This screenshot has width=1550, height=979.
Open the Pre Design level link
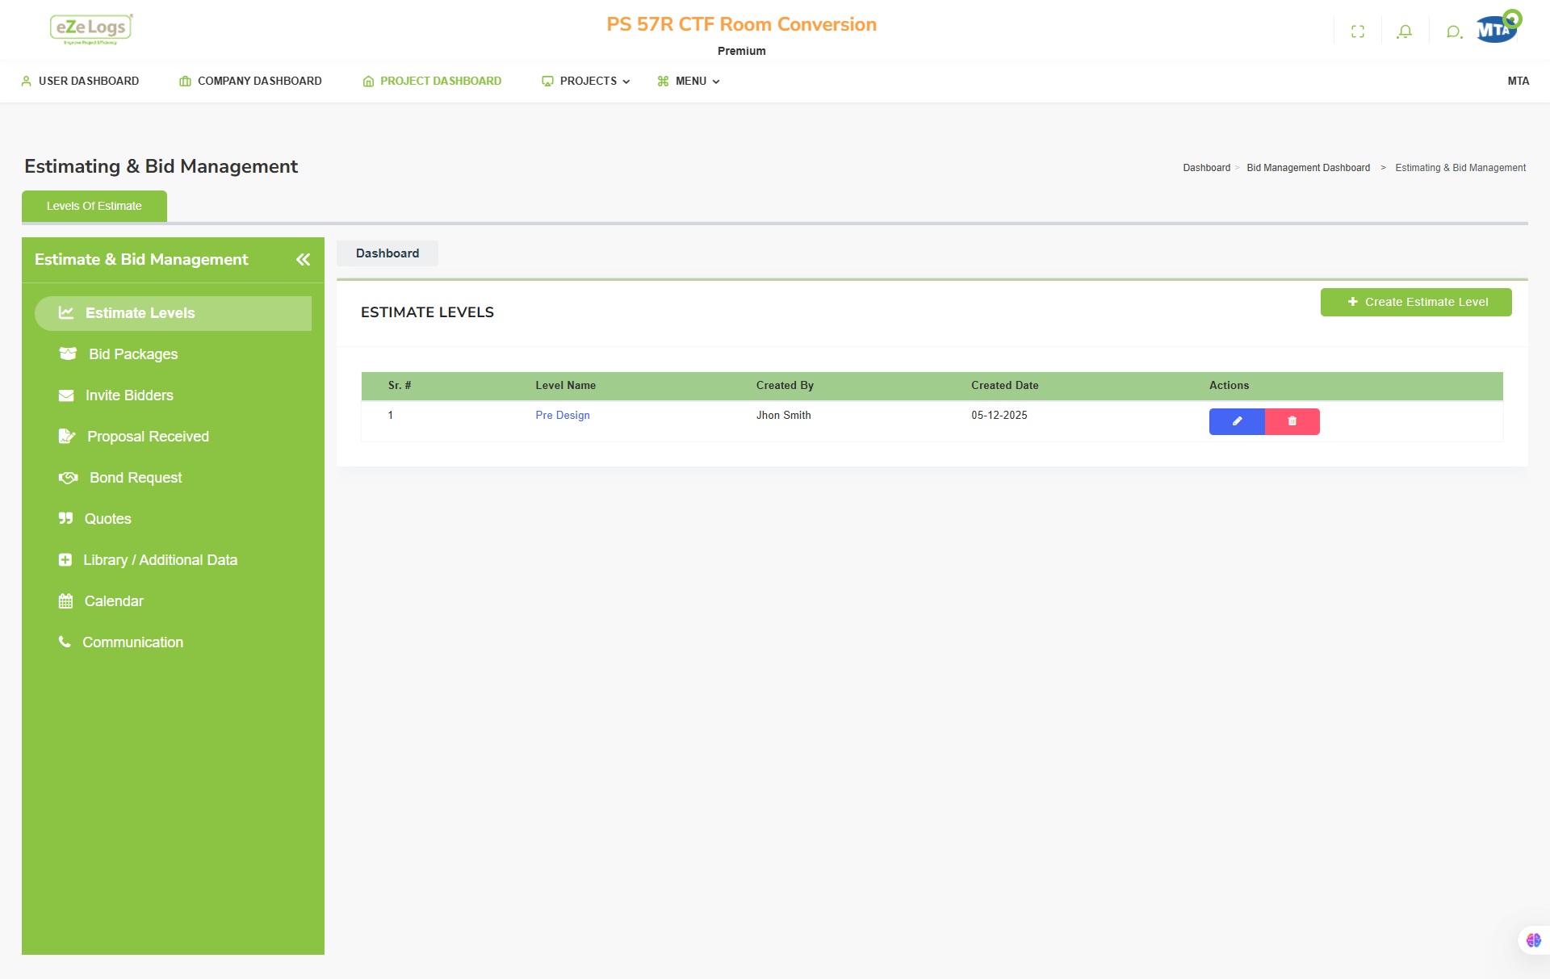click(x=563, y=415)
